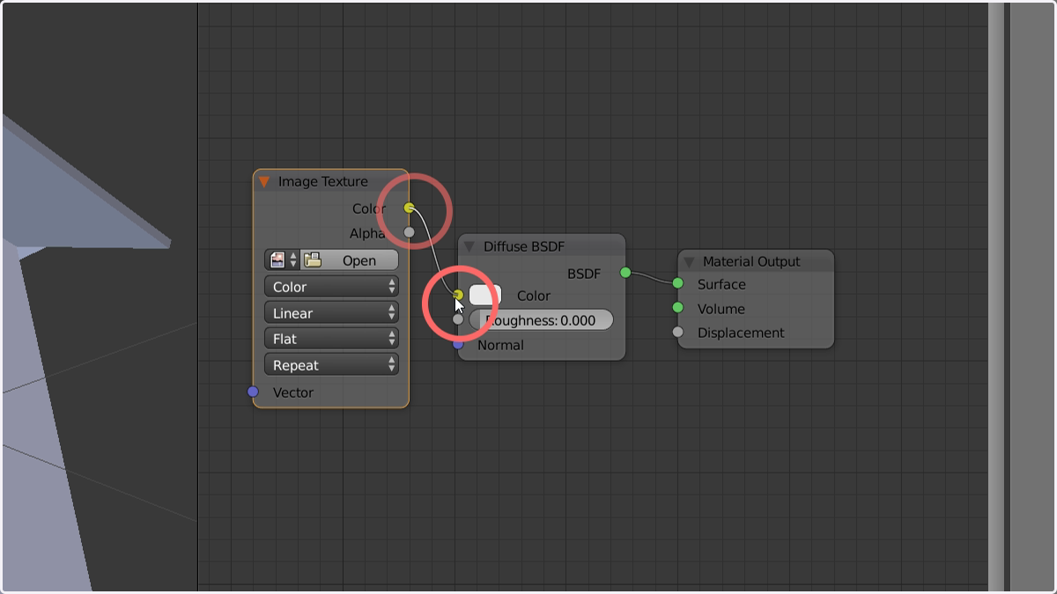Open the Repeat extension dropdown
The width and height of the screenshot is (1057, 594).
pyautogui.click(x=331, y=365)
